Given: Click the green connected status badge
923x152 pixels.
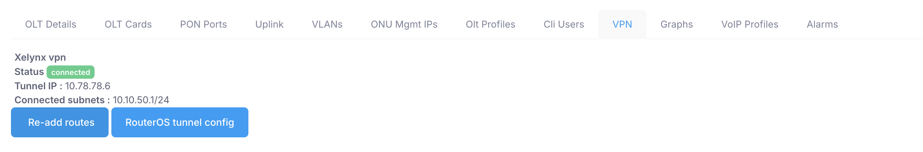Looking at the screenshot, I should click(71, 72).
